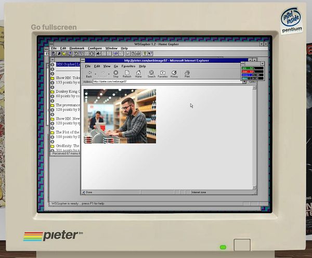312x258 pixels.
Task: Open the 'Show HN: Toke' Gopher entry
Action: coord(68,78)
